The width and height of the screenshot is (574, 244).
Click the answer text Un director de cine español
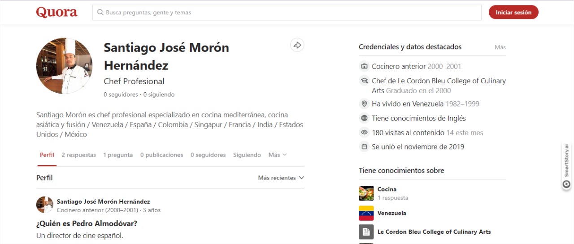point(79,235)
